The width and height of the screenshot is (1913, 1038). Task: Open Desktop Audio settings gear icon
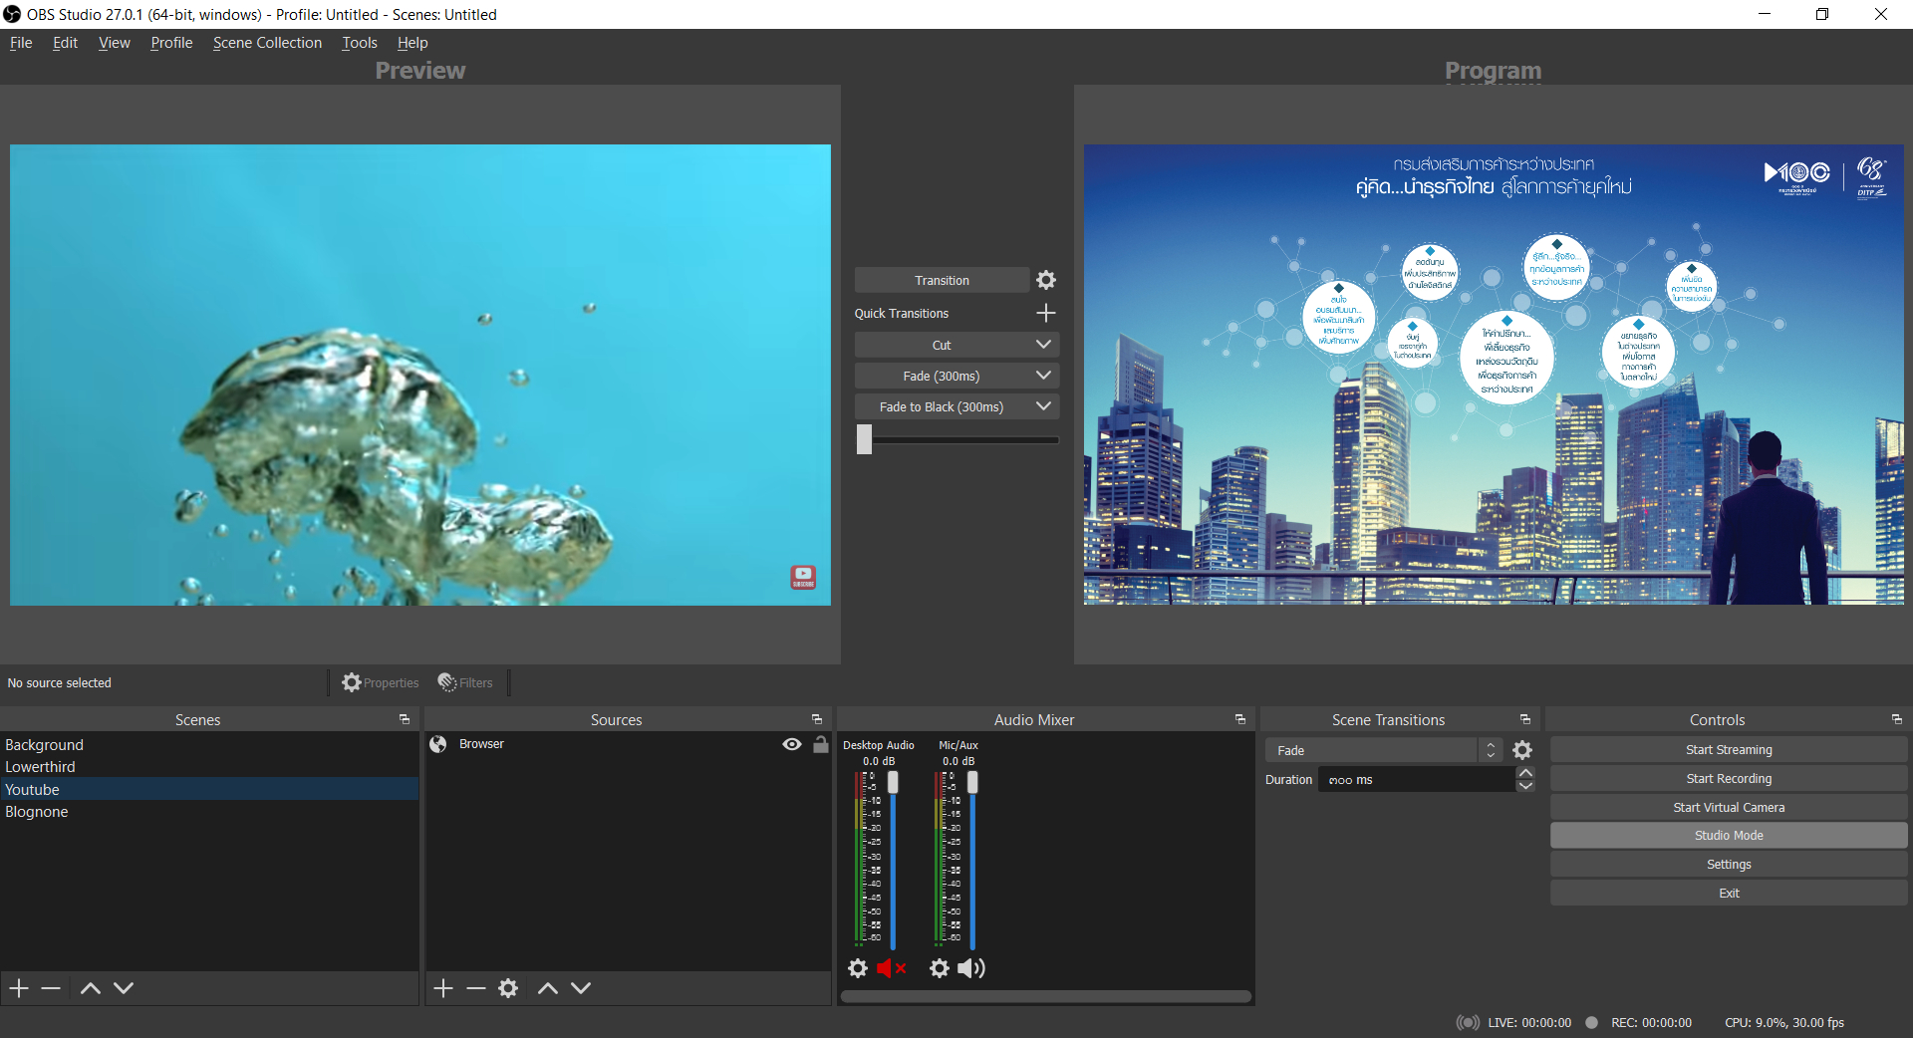point(858,967)
